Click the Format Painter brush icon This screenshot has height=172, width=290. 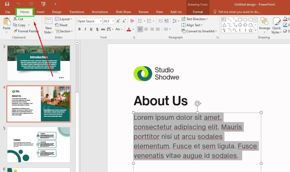(15, 31)
